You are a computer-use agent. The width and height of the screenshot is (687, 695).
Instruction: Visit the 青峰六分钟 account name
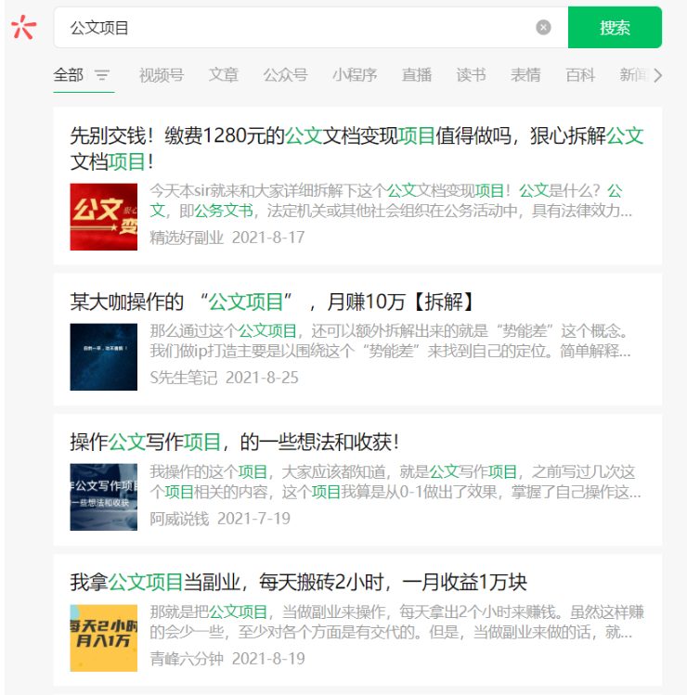click(x=187, y=659)
